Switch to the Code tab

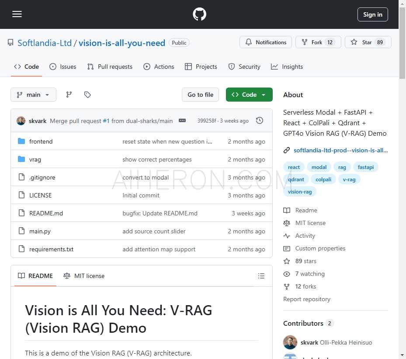26,67
